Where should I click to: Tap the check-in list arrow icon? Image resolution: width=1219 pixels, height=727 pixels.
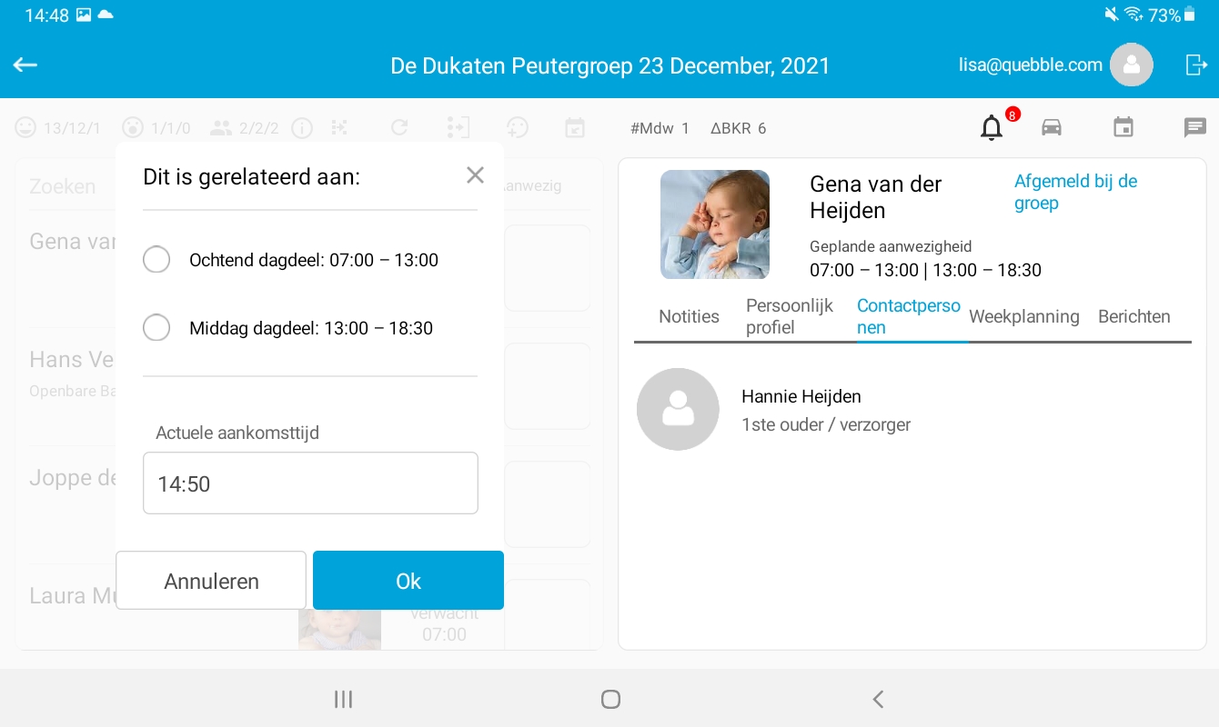(458, 128)
